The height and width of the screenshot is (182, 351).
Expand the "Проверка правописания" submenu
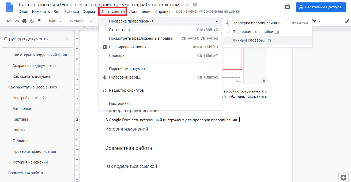(x=161, y=21)
